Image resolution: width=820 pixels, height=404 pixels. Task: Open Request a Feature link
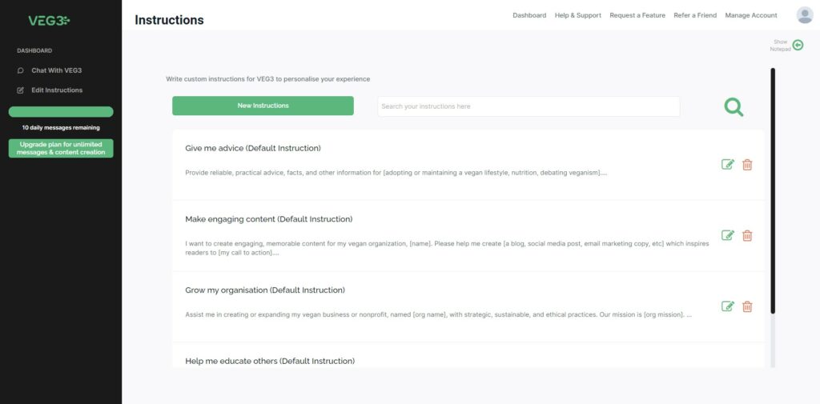pos(637,15)
